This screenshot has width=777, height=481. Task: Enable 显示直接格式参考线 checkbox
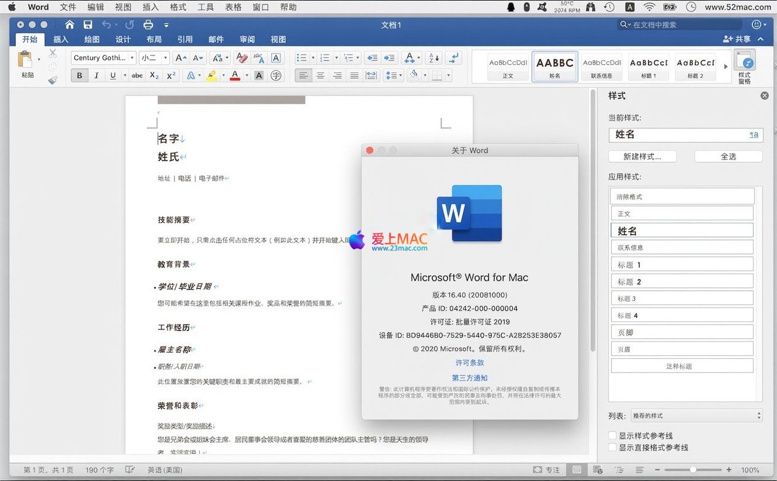[612, 448]
